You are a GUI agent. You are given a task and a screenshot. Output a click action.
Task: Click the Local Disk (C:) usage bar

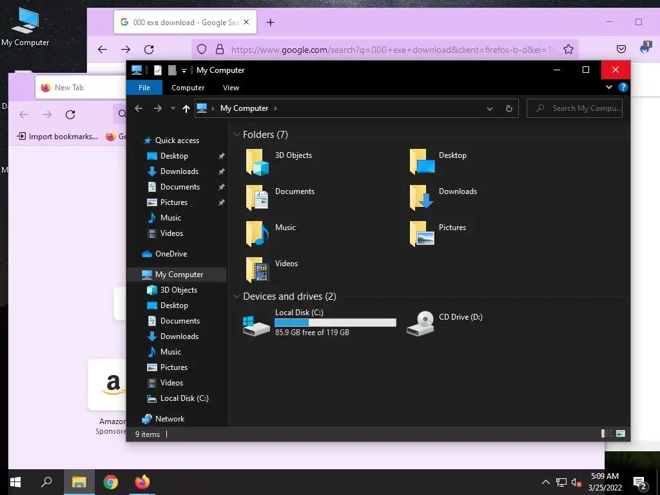tap(335, 322)
